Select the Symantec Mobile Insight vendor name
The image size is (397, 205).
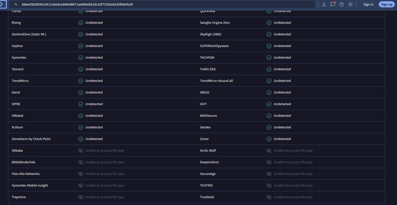(x=30, y=186)
